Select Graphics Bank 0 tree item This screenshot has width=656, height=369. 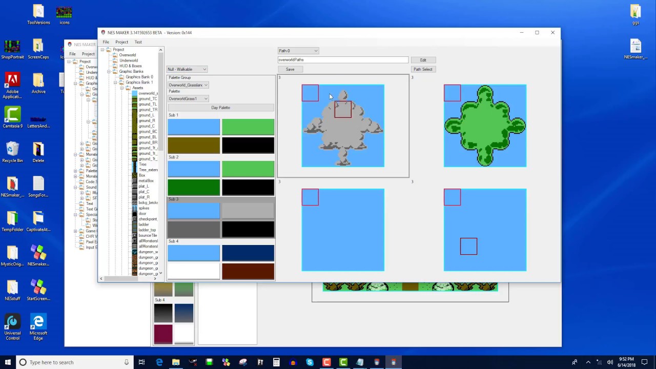(139, 77)
